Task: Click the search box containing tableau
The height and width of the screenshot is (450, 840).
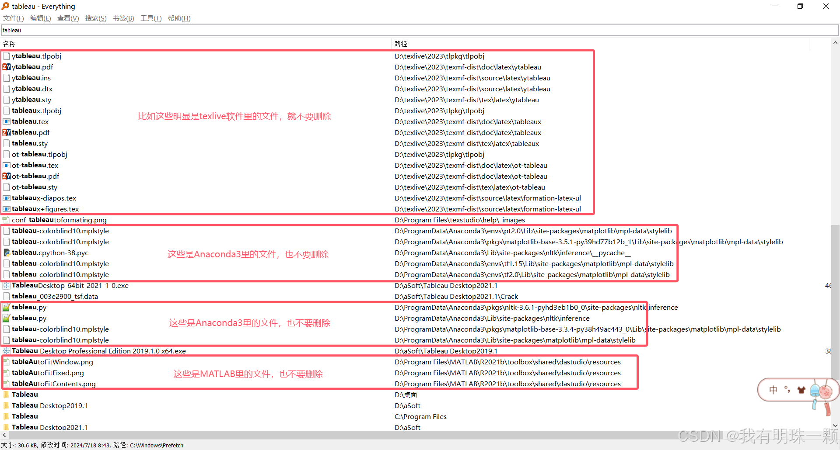Action: pos(420,30)
